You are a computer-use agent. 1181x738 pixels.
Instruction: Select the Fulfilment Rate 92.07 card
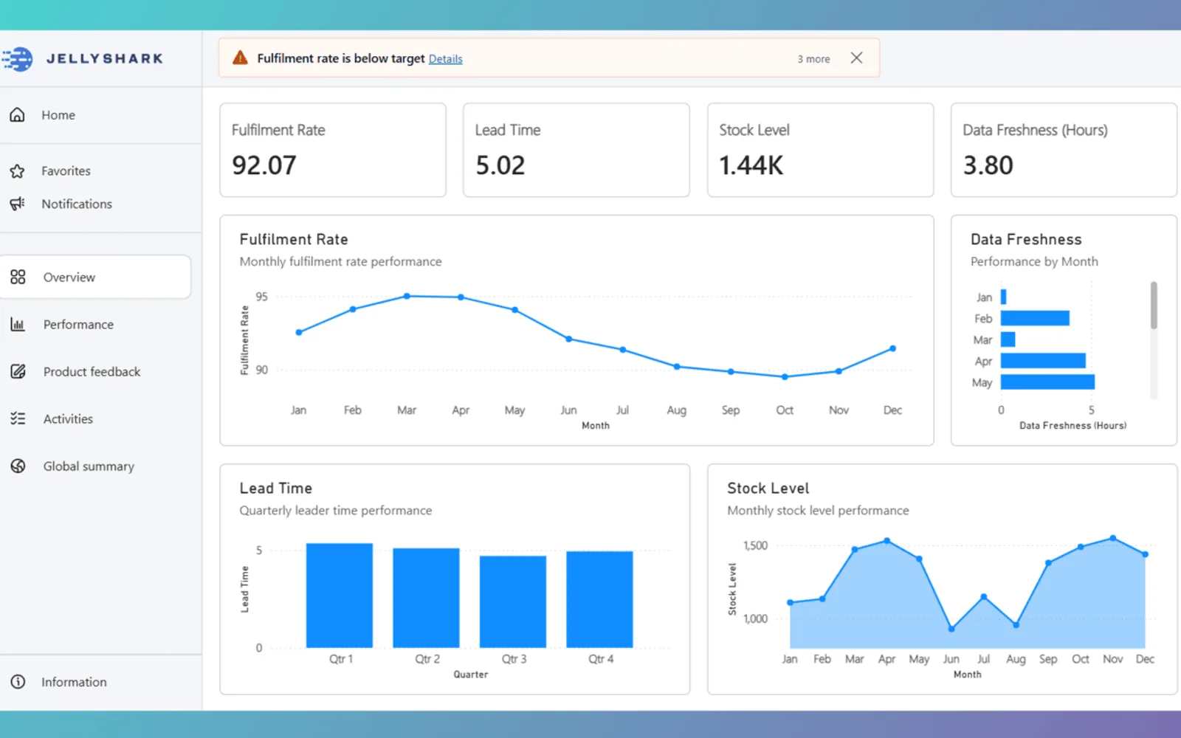click(333, 150)
